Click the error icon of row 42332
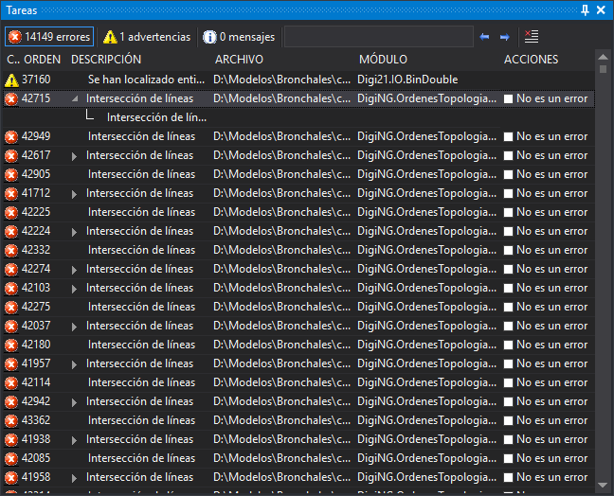The image size is (614, 496). (11, 250)
